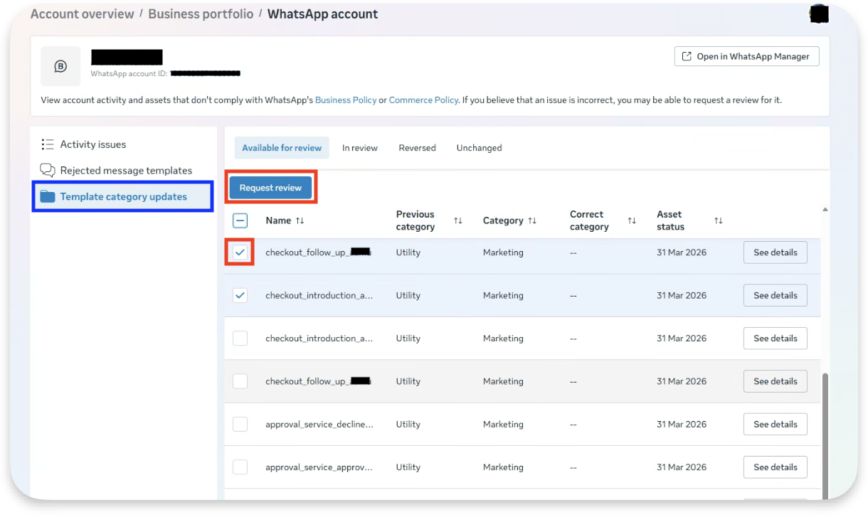The width and height of the screenshot is (868, 517).
Task: Uncheck the checked checkout_follow_up row checkbox
Action: click(240, 252)
